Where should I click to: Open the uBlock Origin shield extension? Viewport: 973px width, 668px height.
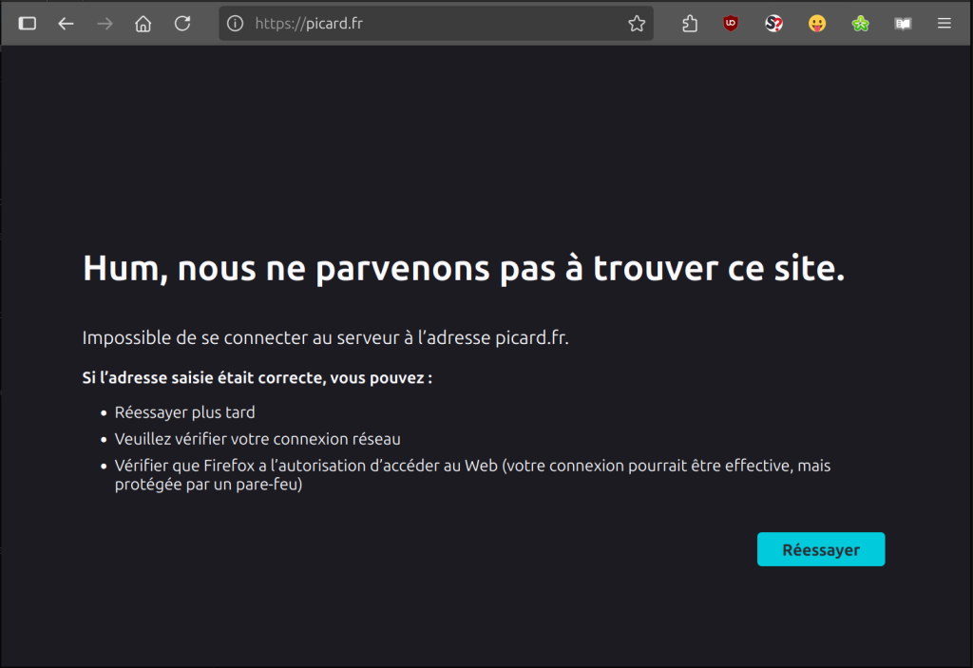pyautogui.click(x=731, y=24)
